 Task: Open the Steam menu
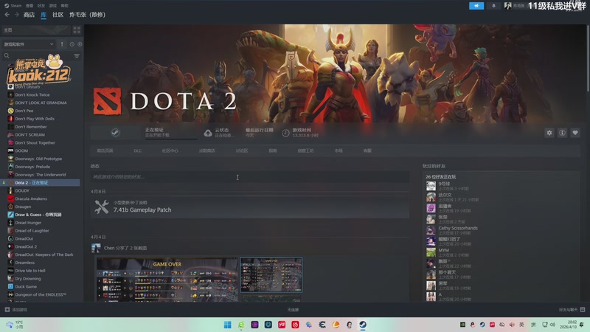coord(13,6)
